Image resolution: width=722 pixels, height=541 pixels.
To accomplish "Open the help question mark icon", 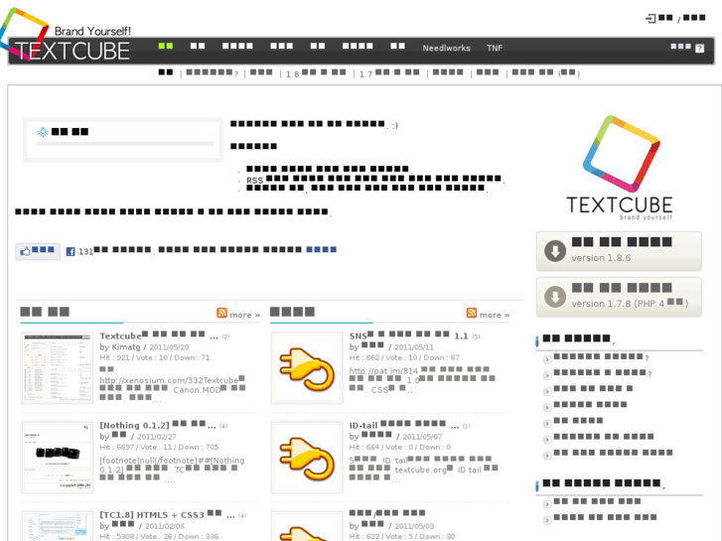I will (x=699, y=48).
